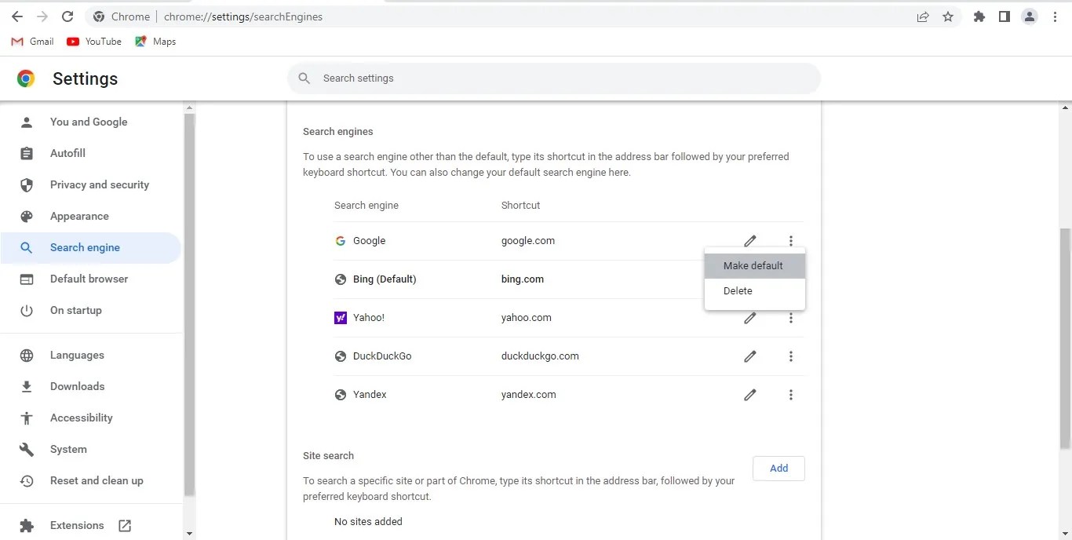Click the Search settings field

click(554, 78)
